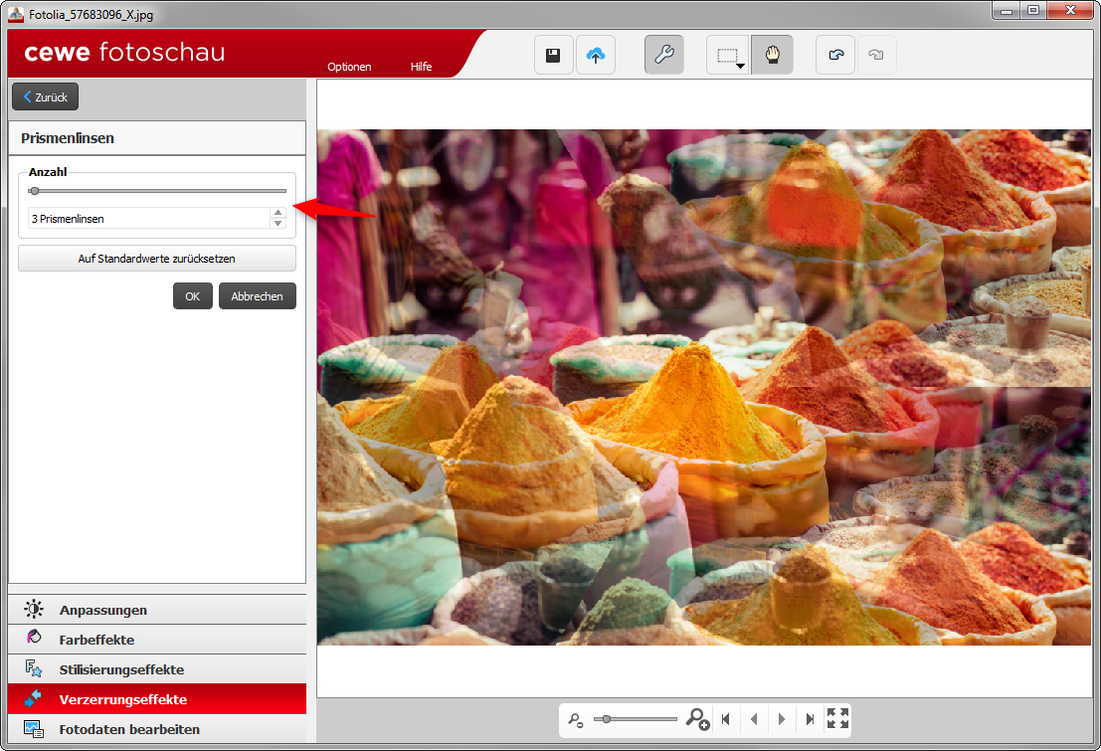Jump to the last photo
The height and width of the screenshot is (751, 1101).
click(x=810, y=719)
